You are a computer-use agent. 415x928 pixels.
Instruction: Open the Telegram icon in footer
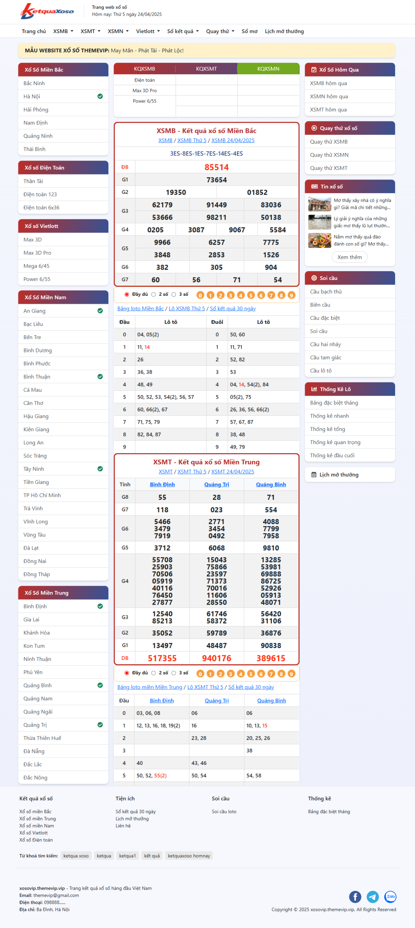pos(373,896)
